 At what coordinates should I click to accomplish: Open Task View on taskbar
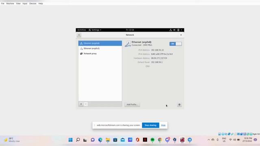pos(85,140)
